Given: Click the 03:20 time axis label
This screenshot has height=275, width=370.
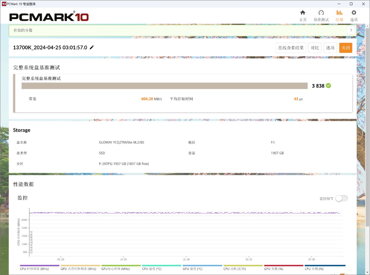Looking at the screenshot, I should [61, 259].
